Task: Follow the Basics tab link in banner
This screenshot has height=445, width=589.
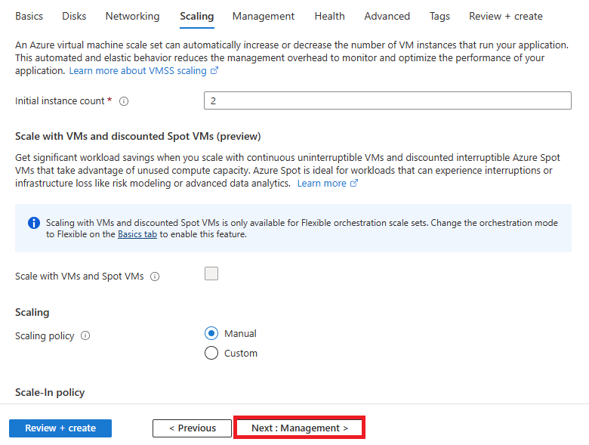Action: [137, 234]
